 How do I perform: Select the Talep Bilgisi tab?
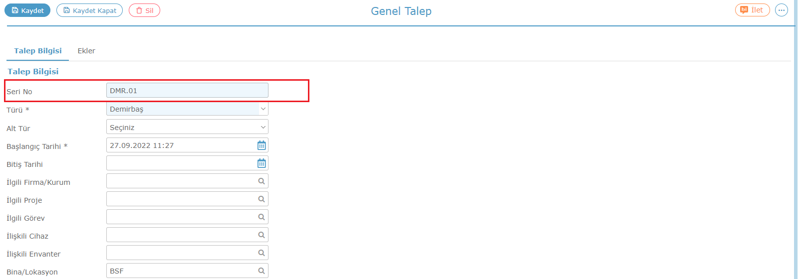pos(38,51)
